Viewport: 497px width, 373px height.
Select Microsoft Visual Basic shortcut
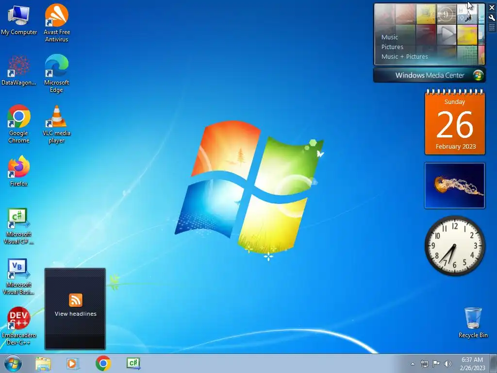(19, 276)
